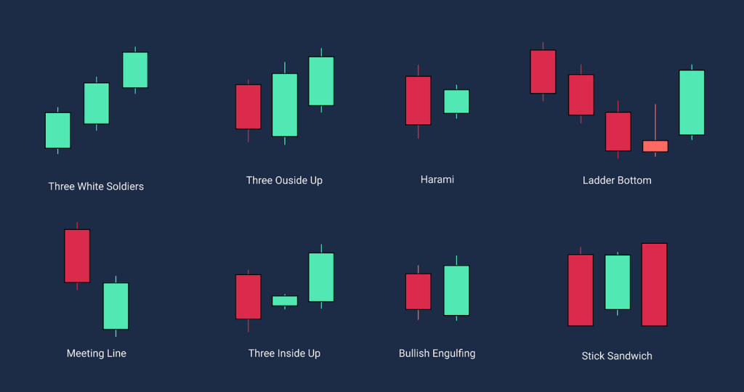Click the Three White Soldiers label

point(96,187)
